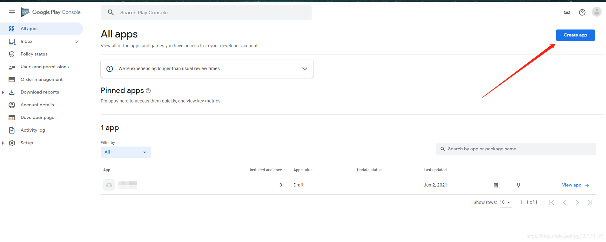Click the Inbox unread count 5
The height and width of the screenshot is (242, 606).
click(x=77, y=42)
